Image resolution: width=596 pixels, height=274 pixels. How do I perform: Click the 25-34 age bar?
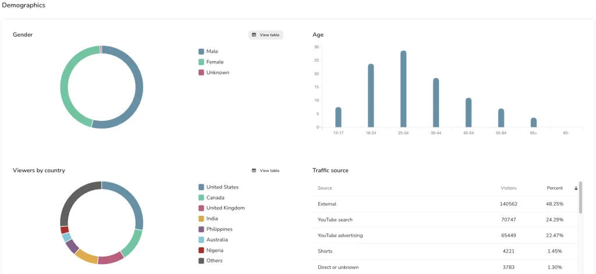coord(403,88)
